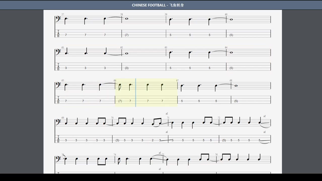Select measure number 74
This screenshot has height=181, width=322.
tap(115, 155)
